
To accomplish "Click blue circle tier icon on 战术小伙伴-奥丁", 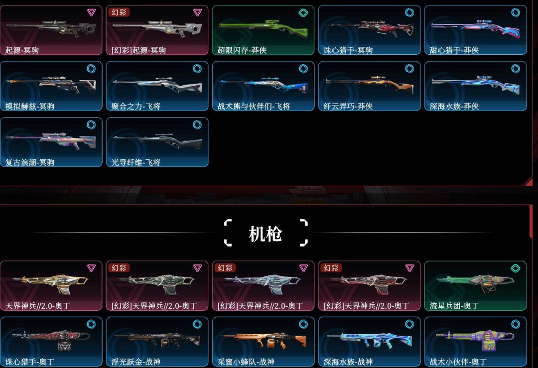I will pos(516,324).
